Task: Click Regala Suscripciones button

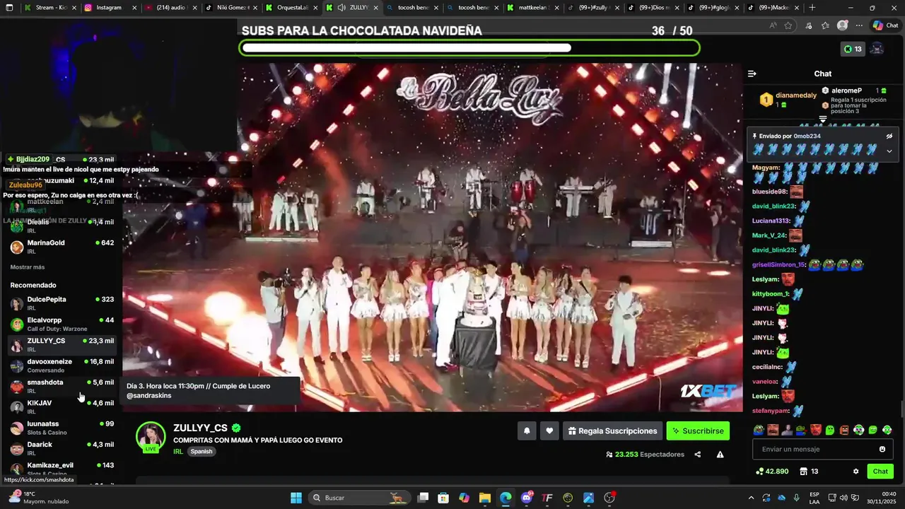Action: coord(613,431)
